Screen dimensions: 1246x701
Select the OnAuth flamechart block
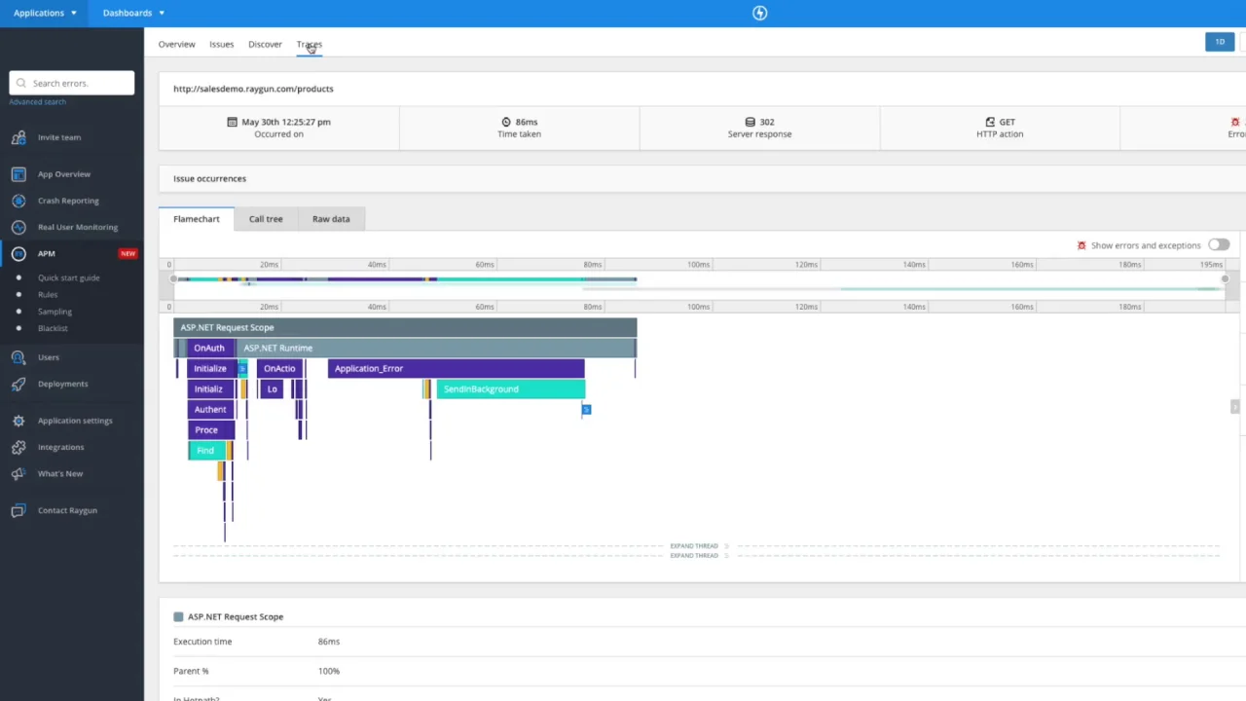click(209, 348)
